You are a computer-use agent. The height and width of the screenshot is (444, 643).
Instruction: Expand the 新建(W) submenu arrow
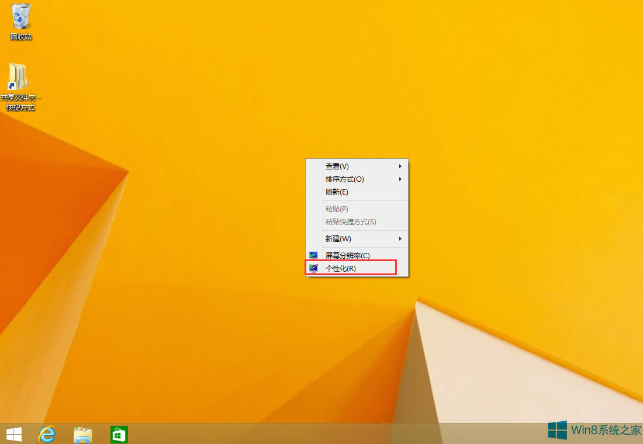click(x=400, y=238)
